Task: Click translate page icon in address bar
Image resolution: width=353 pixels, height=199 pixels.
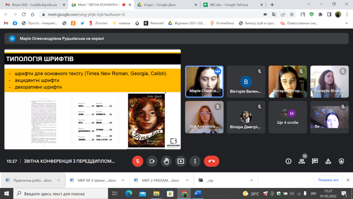Action: pyautogui.click(x=274, y=14)
